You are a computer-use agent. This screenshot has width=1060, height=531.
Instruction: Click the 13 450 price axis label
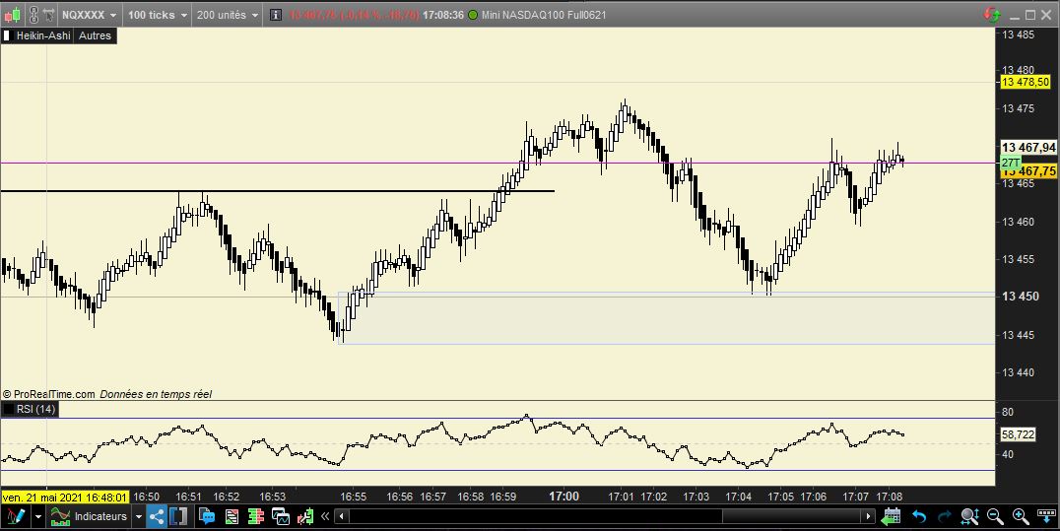click(x=1021, y=297)
